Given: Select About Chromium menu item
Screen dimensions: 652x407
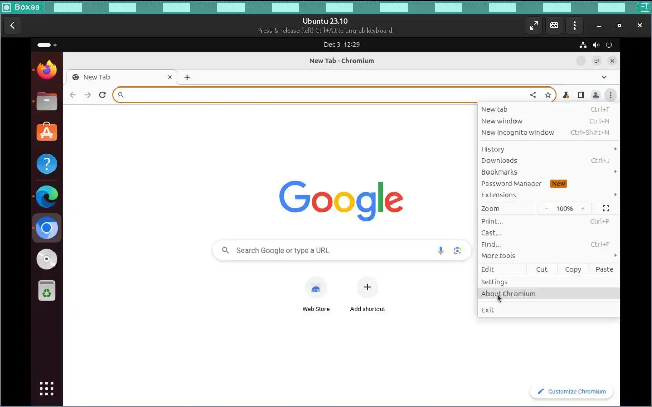Looking at the screenshot, I should pos(549,294).
